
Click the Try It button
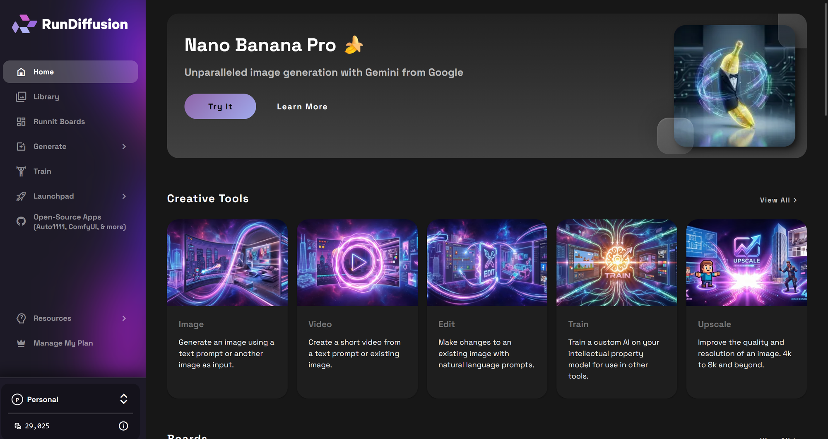(220, 106)
